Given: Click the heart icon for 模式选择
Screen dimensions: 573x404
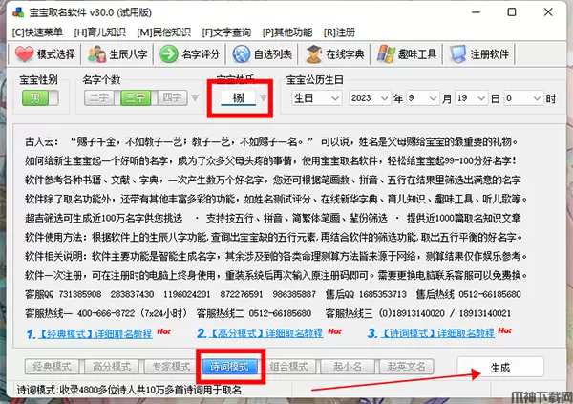Looking at the screenshot, I should click(24, 54).
